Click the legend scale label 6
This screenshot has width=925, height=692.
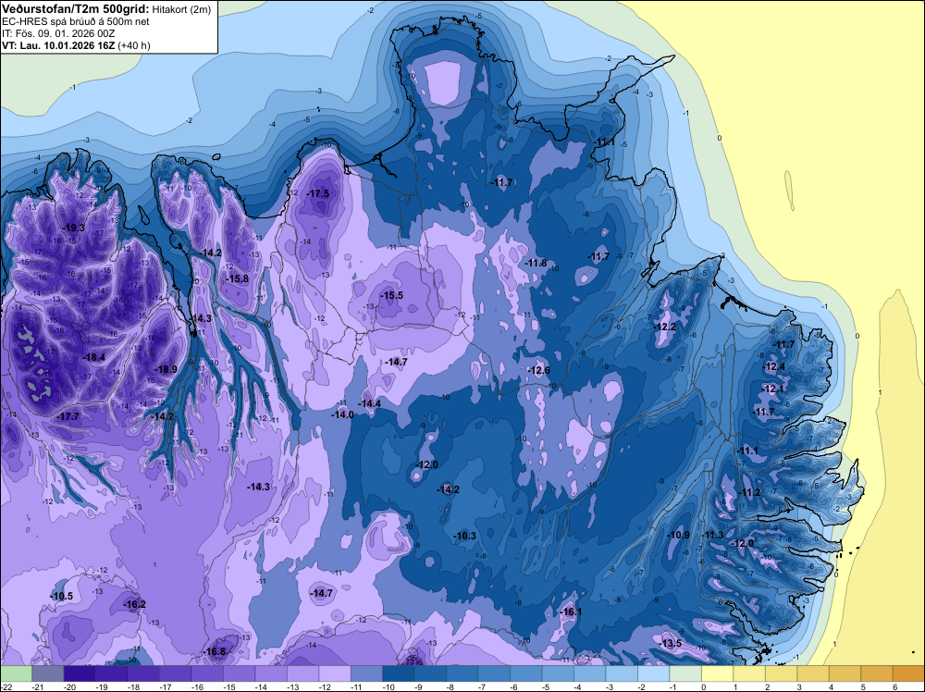(894, 686)
